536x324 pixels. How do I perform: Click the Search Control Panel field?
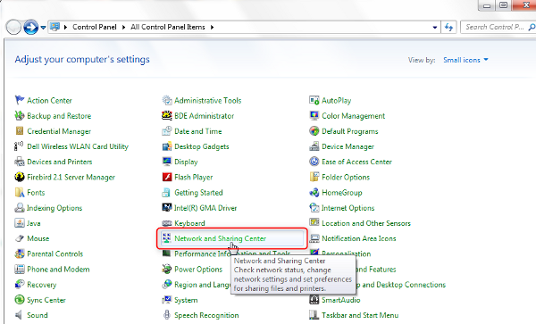pos(498,27)
